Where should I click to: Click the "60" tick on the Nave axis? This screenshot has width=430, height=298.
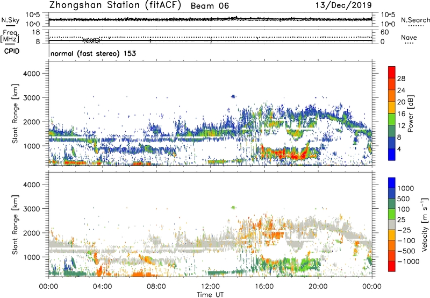tap(384, 32)
